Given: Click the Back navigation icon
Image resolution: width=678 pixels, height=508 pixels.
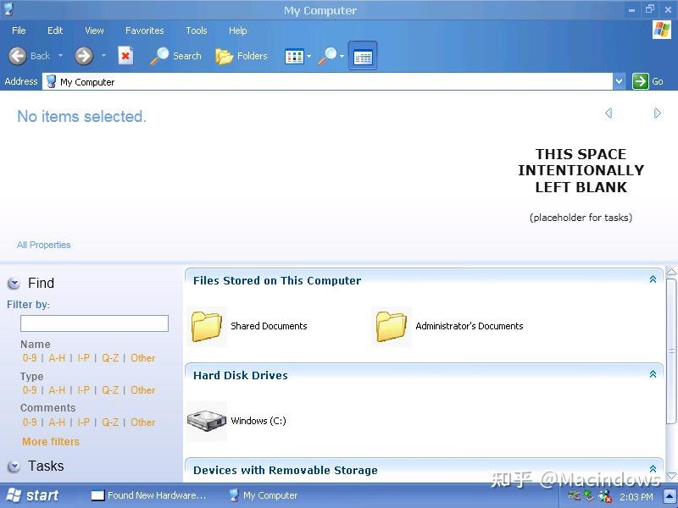Looking at the screenshot, I should click(19, 55).
